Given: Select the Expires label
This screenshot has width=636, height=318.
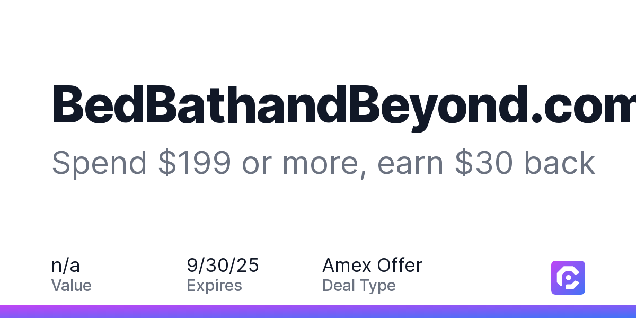Looking at the screenshot, I should click(x=214, y=286).
